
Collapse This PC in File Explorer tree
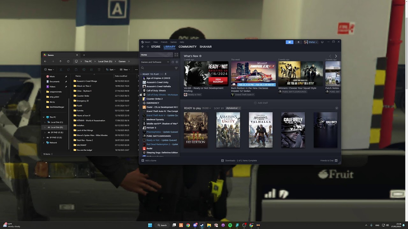(x=44, y=117)
